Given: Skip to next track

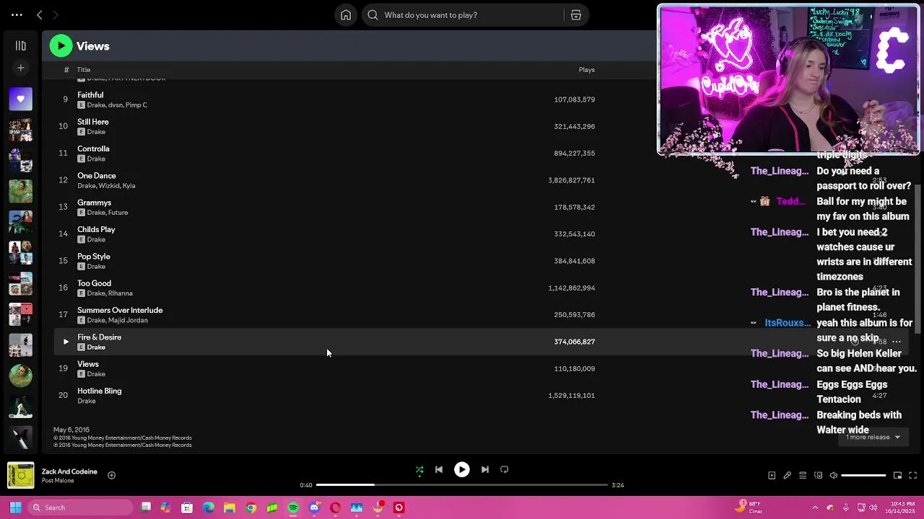Looking at the screenshot, I should [x=485, y=470].
